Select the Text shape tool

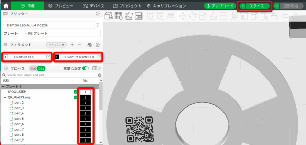coord(264,16)
